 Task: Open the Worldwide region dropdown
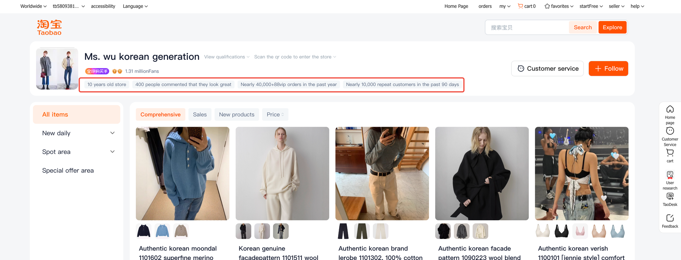click(33, 6)
